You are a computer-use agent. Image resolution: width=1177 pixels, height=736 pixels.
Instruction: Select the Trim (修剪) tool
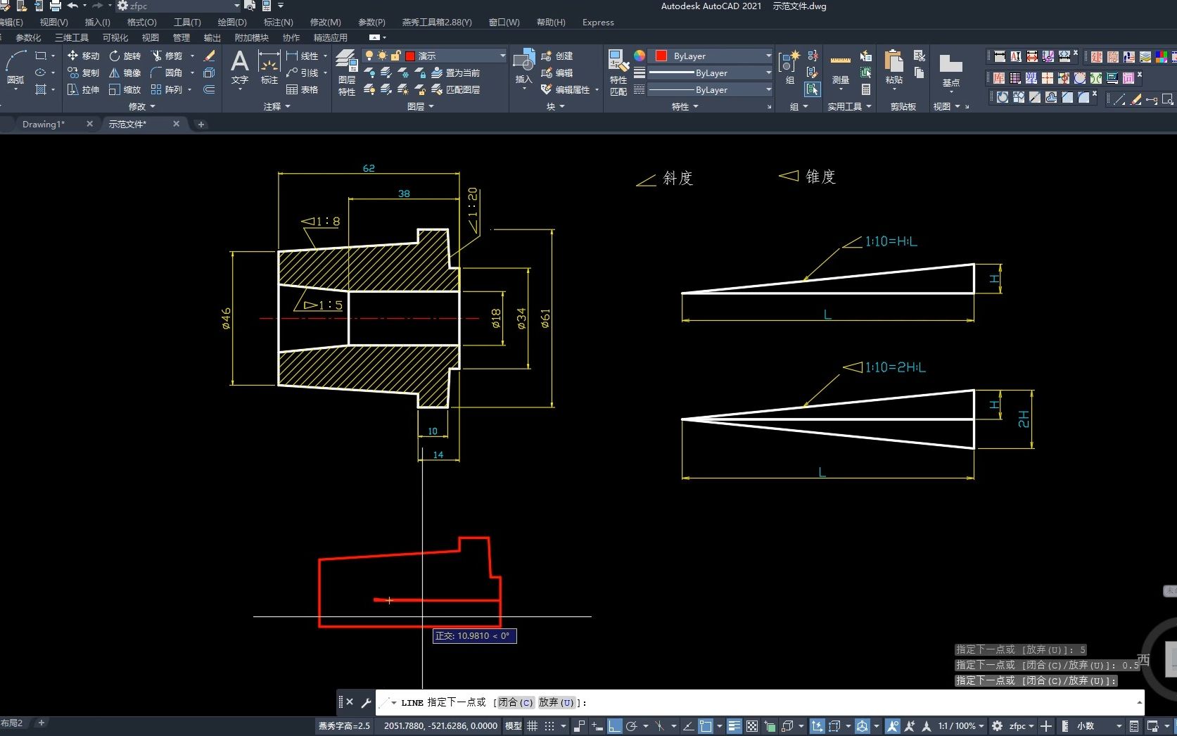point(167,56)
